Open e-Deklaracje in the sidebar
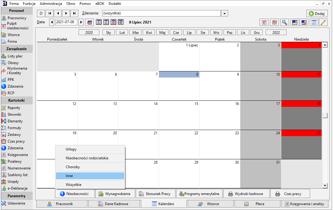This screenshot has height=210, width=333. (x=17, y=188)
